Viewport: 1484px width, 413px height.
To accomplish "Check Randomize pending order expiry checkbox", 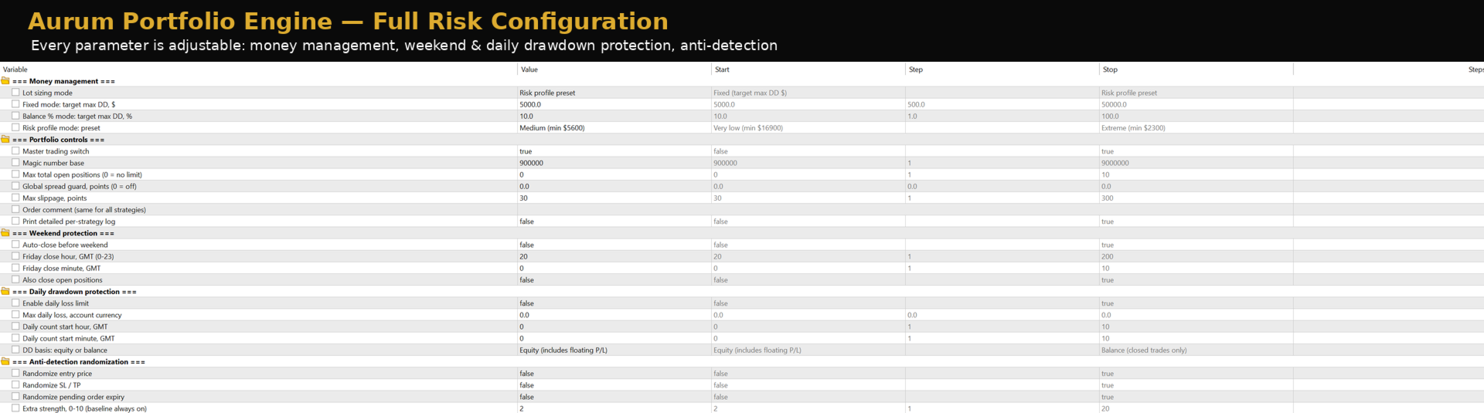I will tap(15, 397).
